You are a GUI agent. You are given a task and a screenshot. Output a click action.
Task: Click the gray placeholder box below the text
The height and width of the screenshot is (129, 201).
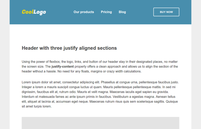[100, 123]
